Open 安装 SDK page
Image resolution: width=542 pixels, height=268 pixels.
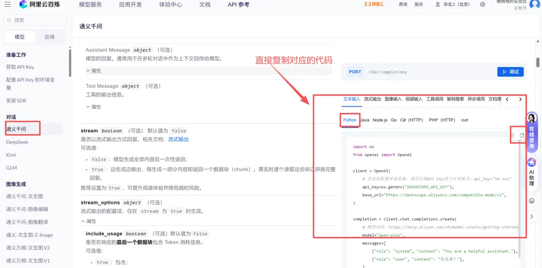point(16,101)
